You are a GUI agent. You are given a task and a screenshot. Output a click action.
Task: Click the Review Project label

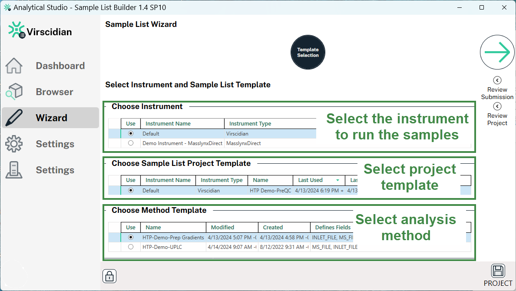coord(497,119)
